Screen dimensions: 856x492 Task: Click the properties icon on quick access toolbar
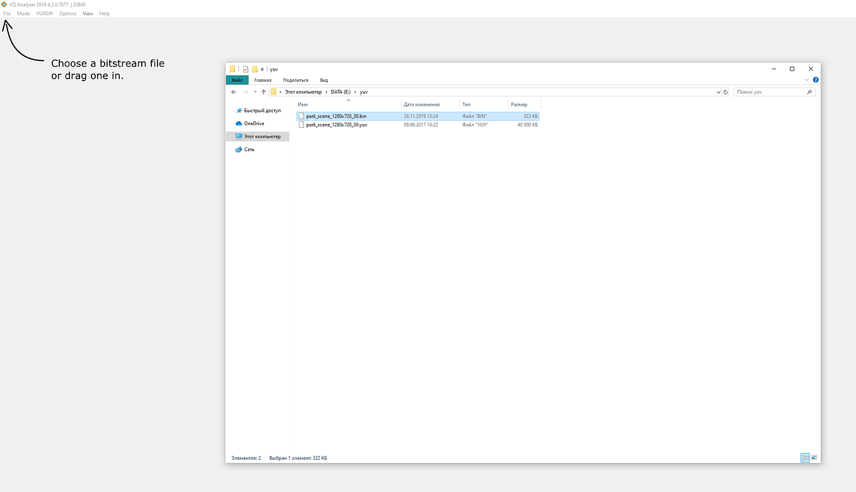[246, 69]
